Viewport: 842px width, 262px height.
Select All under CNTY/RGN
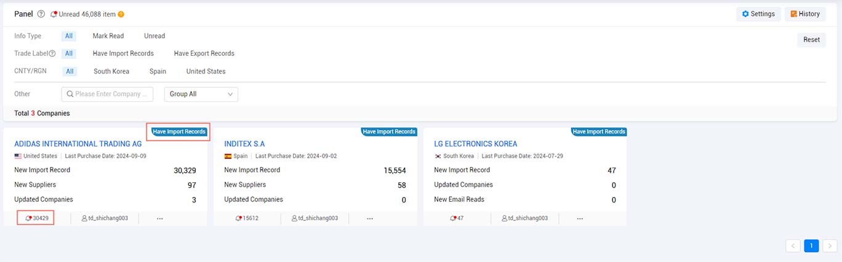click(70, 71)
